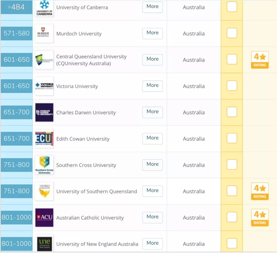
Task: Open the University of Southern Queensland name link
Action: (96, 192)
